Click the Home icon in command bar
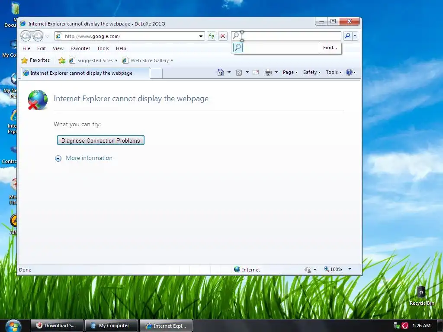The image size is (443, 332). (x=220, y=72)
